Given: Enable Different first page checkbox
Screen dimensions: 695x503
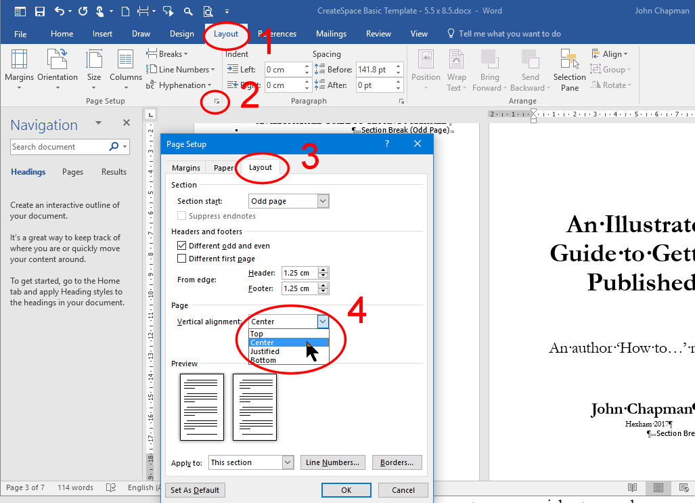Looking at the screenshot, I should (x=181, y=259).
